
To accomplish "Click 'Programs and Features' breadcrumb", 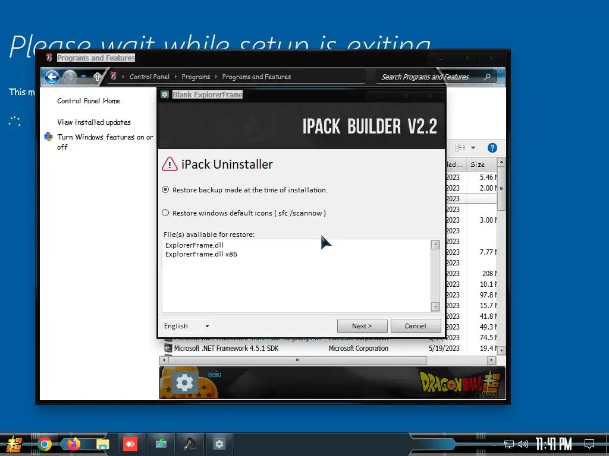I will 256,77.
